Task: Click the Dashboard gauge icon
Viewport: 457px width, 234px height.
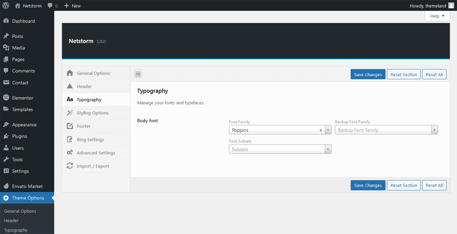Action: click(x=6, y=21)
